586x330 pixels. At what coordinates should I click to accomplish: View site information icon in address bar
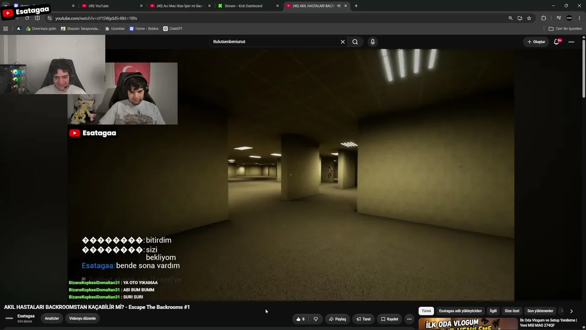point(49,18)
